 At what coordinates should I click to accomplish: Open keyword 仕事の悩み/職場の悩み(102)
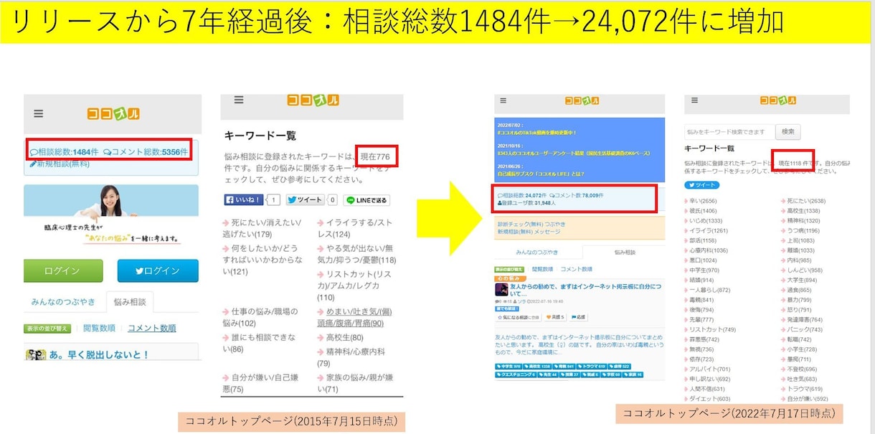coord(262,317)
